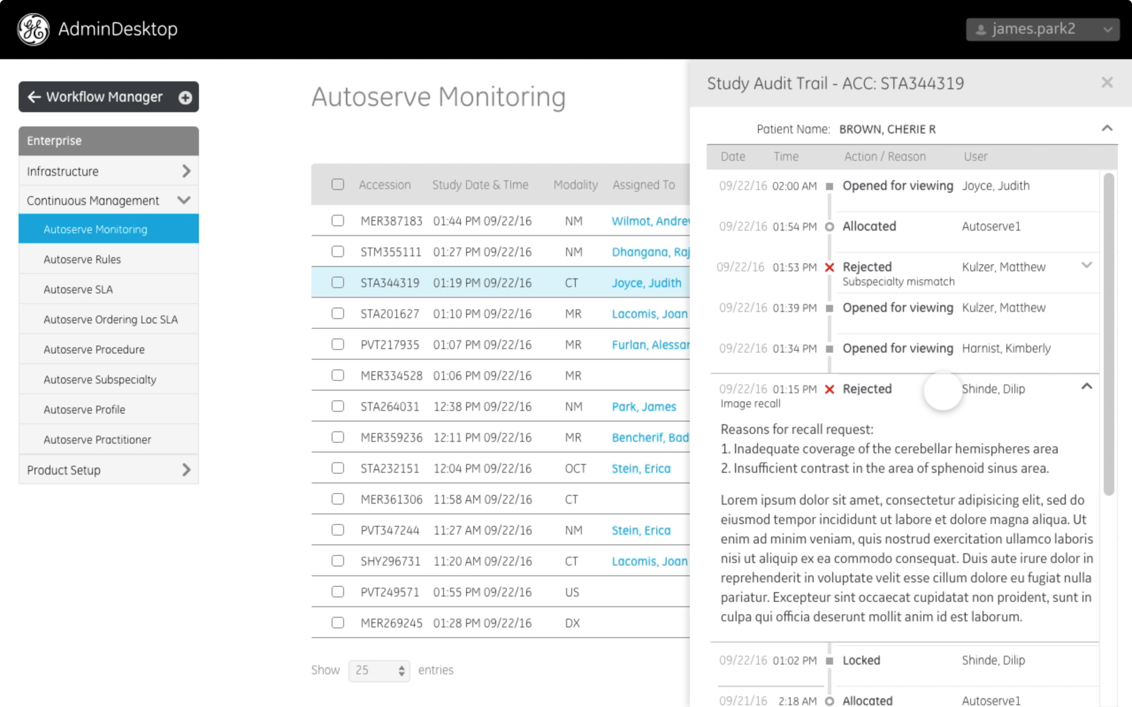Click red X icon of 01:53 PM Rejected entry

tap(830, 267)
